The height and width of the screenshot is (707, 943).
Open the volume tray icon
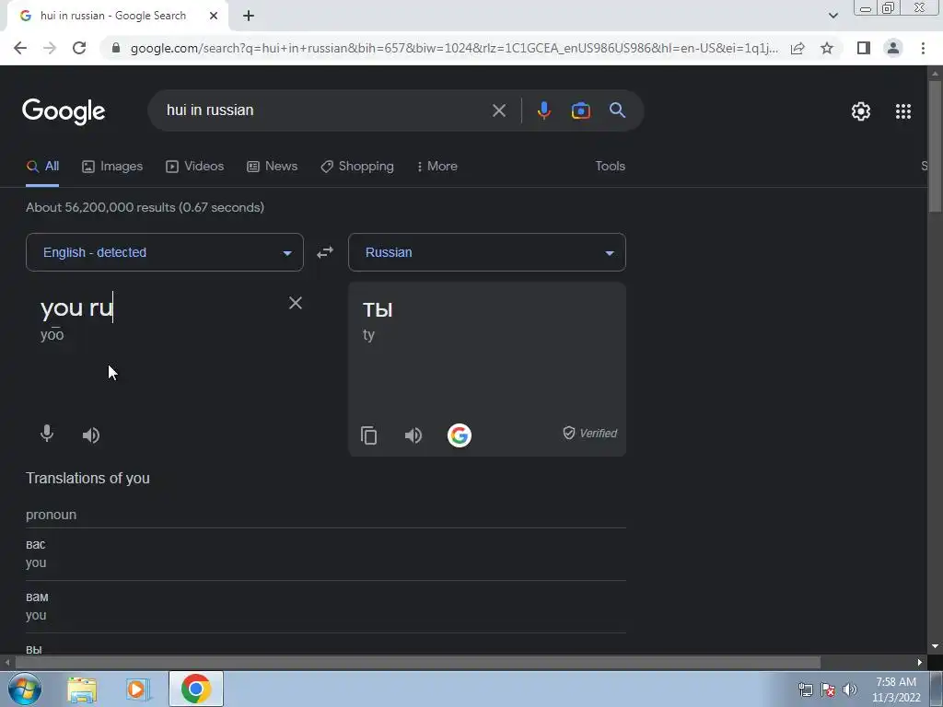(849, 690)
